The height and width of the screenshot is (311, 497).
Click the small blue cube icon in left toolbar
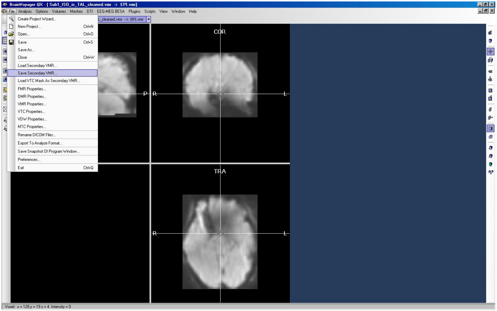pyautogui.click(x=5, y=32)
